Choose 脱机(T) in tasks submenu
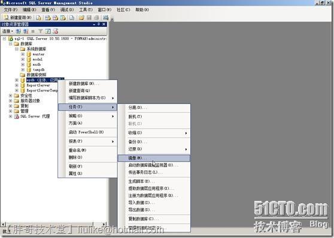The height and width of the screenshot is (238, 334). [154, 117]
